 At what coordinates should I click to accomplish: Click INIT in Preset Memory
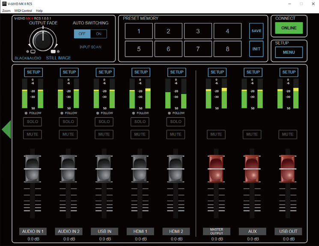click(x=256, y=49)
